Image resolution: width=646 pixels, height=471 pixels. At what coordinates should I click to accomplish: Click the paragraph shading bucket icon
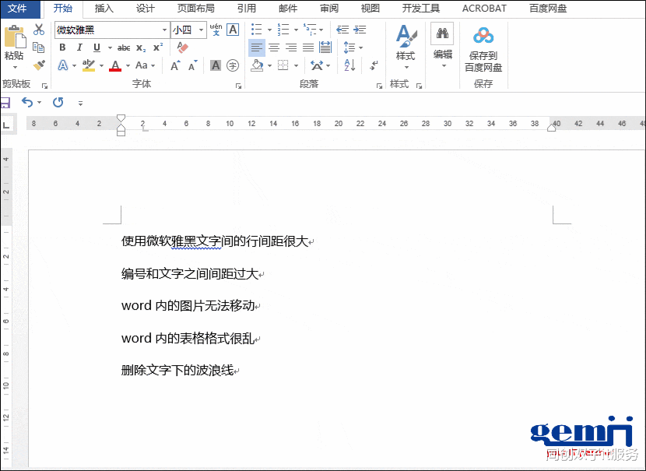pyautogui.click(x=257, y=65)
